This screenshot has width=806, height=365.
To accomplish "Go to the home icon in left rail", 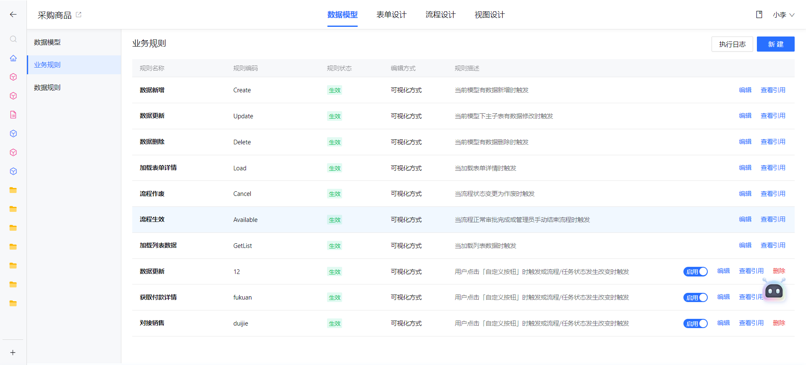I will pyautogui.click(x=13, y=58).
